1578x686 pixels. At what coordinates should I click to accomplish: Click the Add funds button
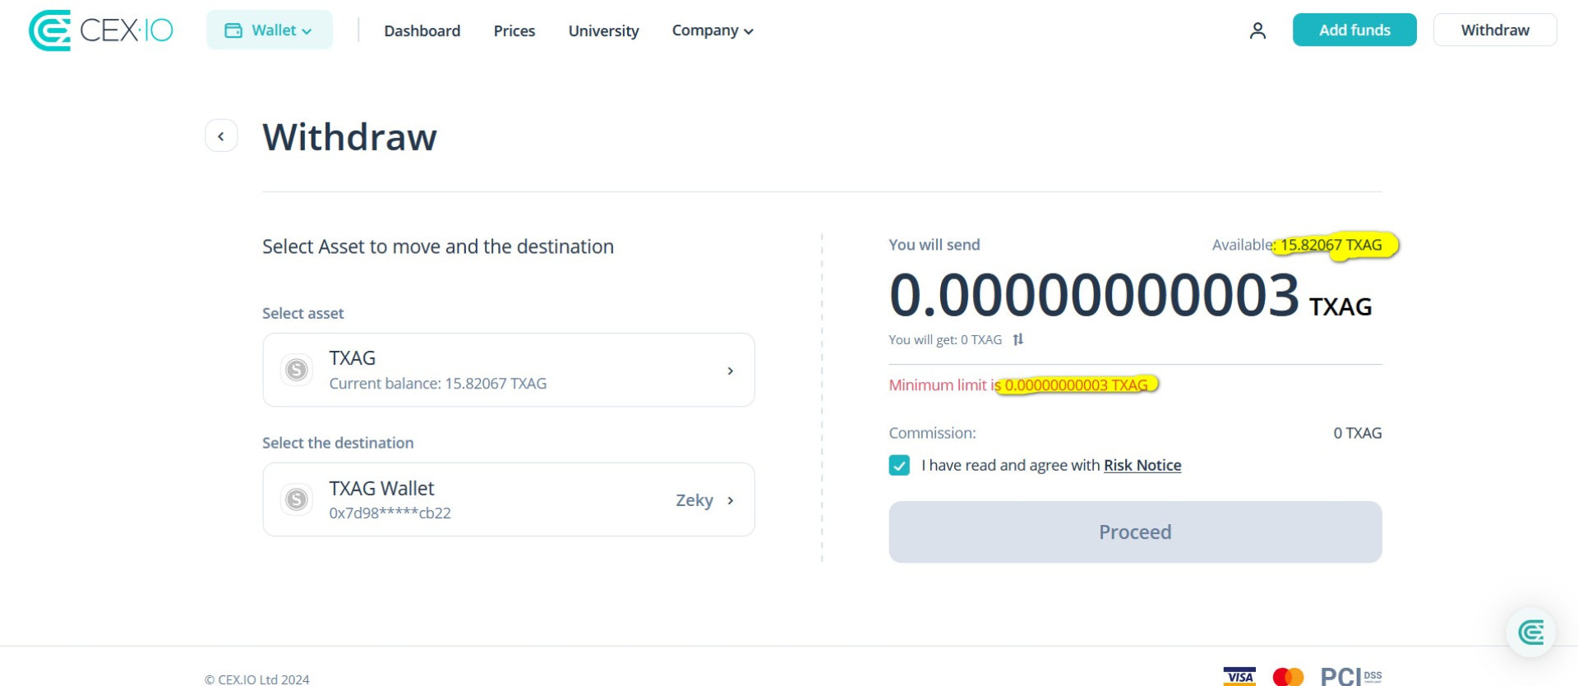(x=1354, y=30)
